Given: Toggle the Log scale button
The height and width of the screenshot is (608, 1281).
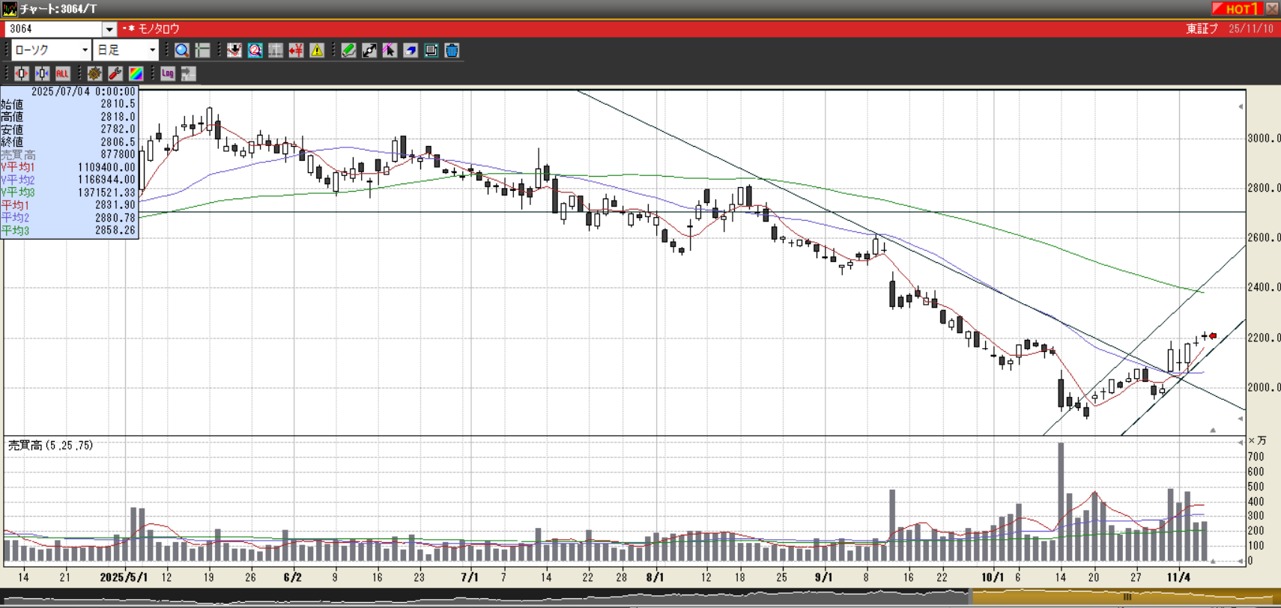Looking at the screenshot, I should [167, 73].
